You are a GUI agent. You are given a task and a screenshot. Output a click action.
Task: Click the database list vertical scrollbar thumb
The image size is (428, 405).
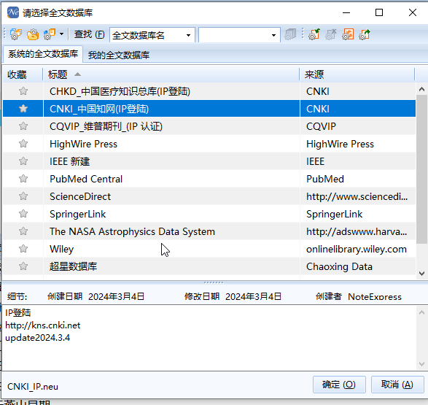point(421,169)
